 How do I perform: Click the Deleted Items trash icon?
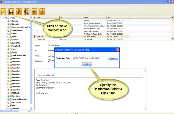11,30
